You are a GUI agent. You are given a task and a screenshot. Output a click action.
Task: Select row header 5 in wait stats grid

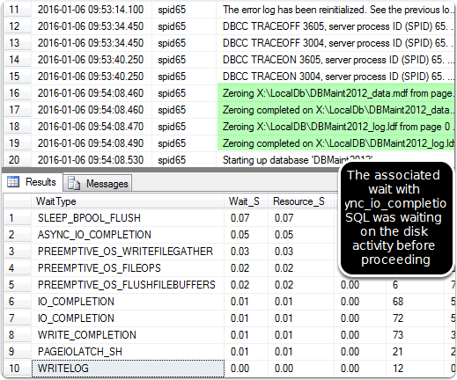coord(17,285)
